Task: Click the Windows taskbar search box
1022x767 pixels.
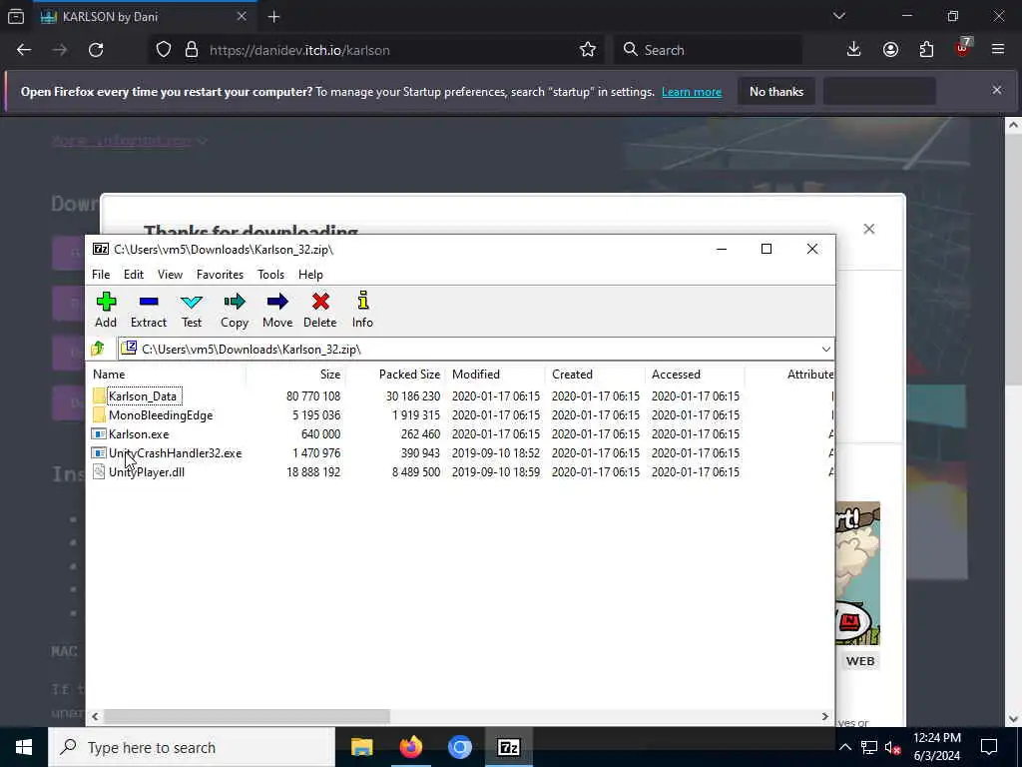Action: tap(192, 747)
